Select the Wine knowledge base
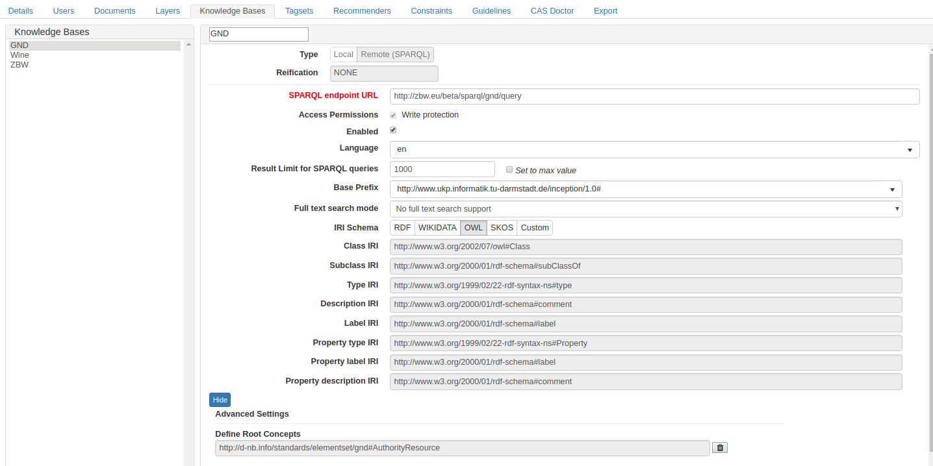Image resolution: width=933 pixels, height=466 pixels. click(x=19, y=55)
